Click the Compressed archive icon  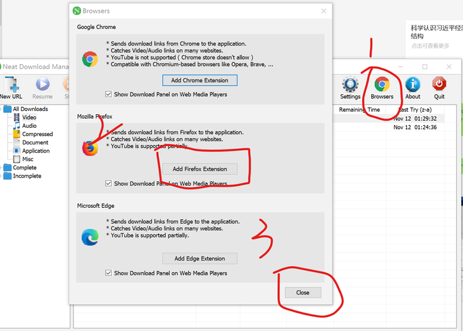point(17,134)
